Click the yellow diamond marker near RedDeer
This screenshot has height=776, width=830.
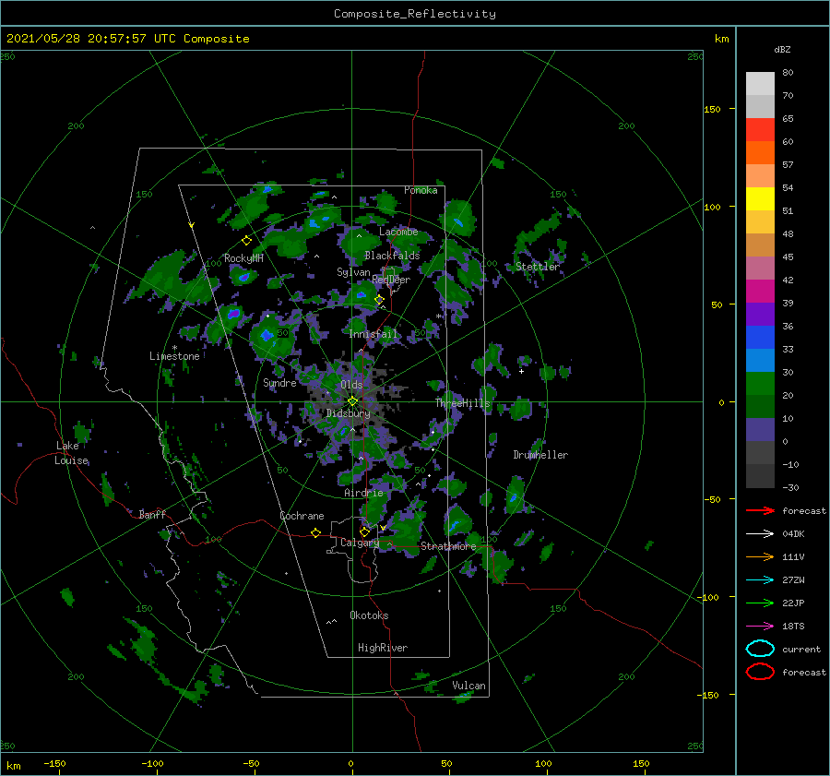379,300
